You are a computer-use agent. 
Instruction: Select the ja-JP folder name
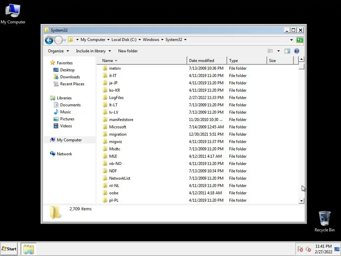[113, 83]
